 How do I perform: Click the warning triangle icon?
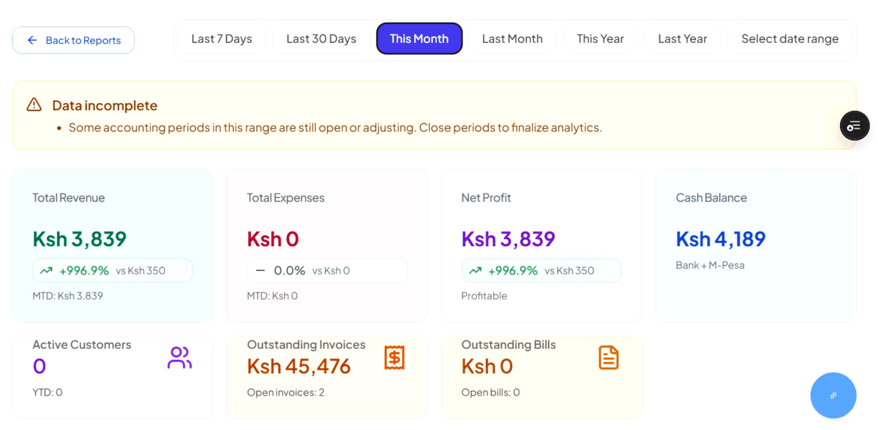34,105
